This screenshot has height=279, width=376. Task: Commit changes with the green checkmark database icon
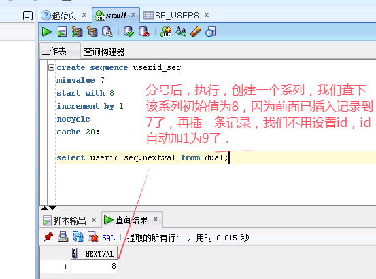(129, 32)
